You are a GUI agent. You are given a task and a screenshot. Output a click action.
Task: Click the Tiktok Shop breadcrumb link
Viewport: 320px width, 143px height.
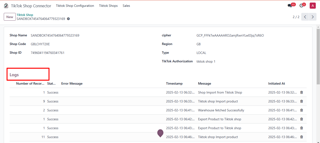click(x=25, y=15)
